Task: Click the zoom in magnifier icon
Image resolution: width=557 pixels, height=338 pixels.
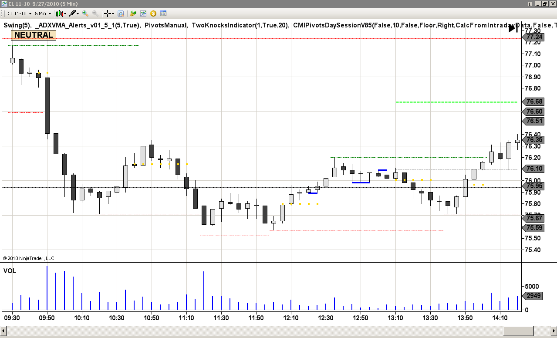Action: [x=85, y=14]
